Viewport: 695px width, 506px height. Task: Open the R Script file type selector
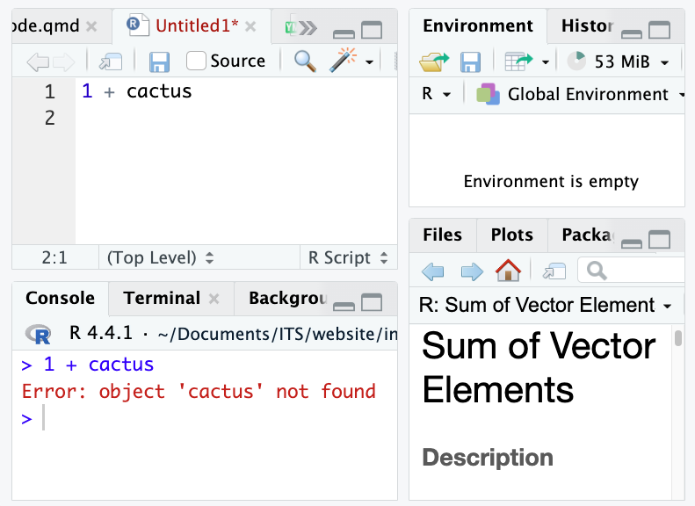pos(347,257)
